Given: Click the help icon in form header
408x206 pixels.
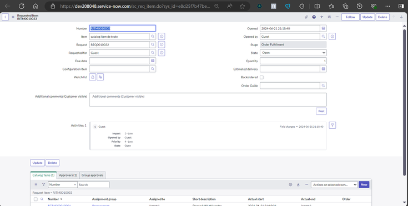Looking at the screenshot, I should click(314, 17).
